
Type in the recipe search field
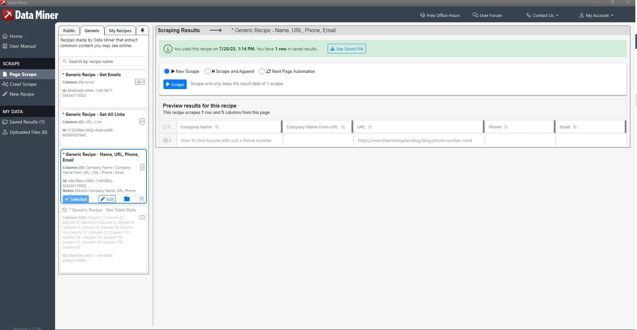pos(103,61)
